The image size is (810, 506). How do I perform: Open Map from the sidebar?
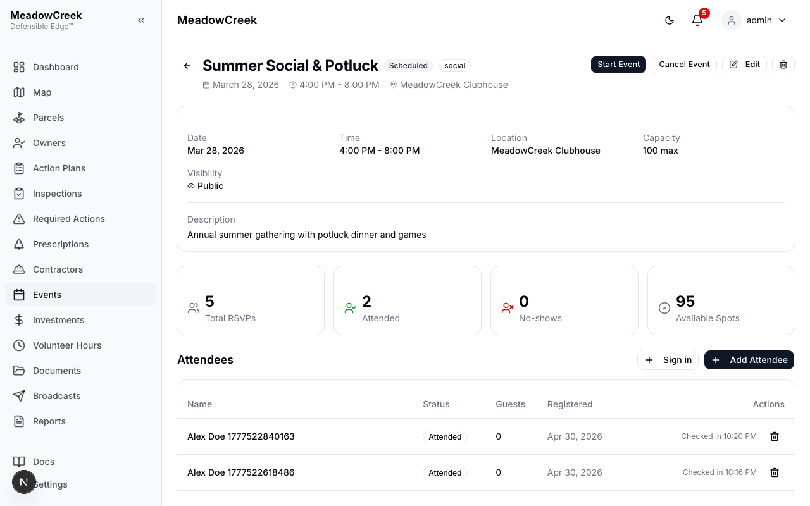tap(80, 92)
